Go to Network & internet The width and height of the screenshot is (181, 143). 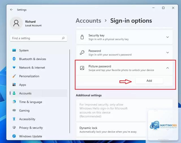[38, 68]
